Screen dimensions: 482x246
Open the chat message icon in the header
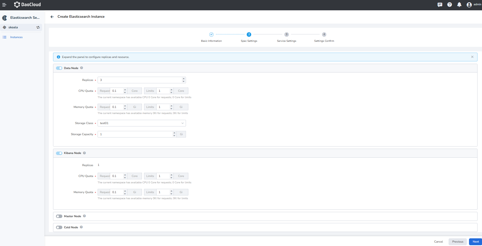pos(440,4)
